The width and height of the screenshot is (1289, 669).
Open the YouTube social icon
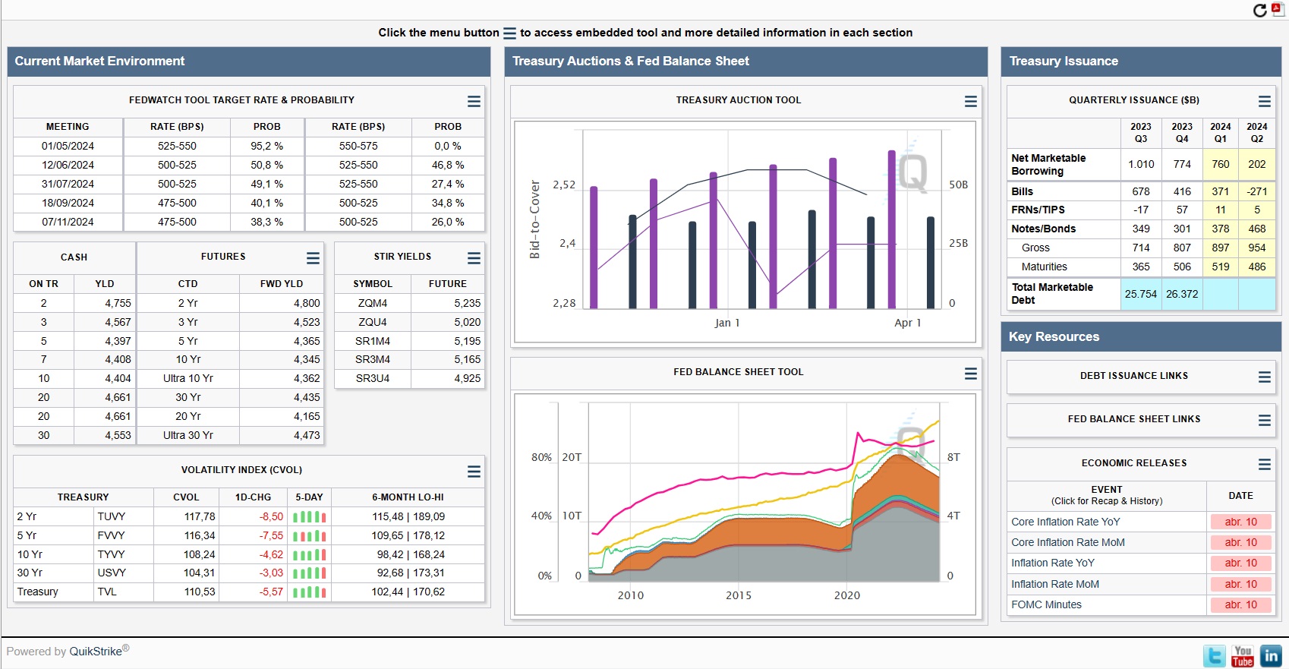(1243, 655)
